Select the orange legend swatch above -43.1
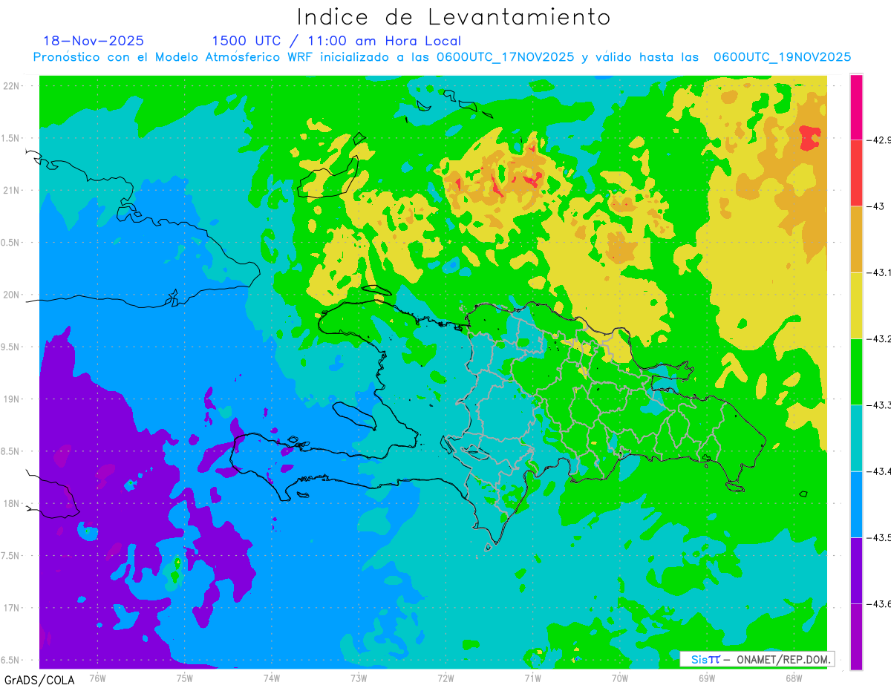The image size is (891, 688). click(x=856, y=239)
